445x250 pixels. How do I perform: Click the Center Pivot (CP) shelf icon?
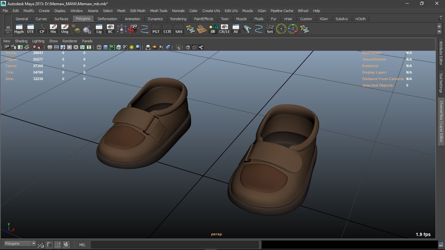point(42,29)
